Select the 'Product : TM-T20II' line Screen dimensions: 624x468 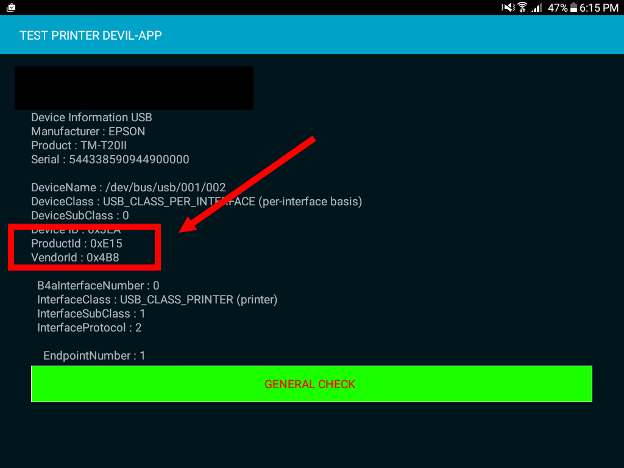point(79,145)
